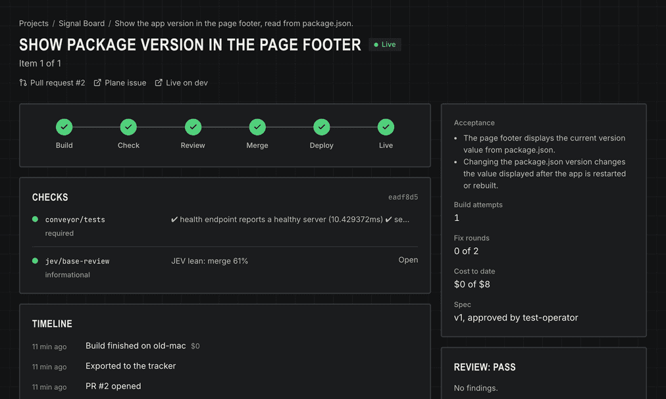Click commit hash eadf8d5
Image resolution: width=666 pixels, height=399 pixels.
(x=403, y=197)
